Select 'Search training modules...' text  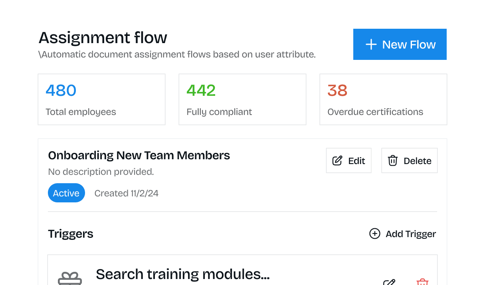pos(183,274)
